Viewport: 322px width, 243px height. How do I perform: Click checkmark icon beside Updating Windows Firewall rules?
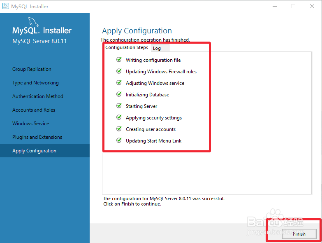[x=119, y=71]
